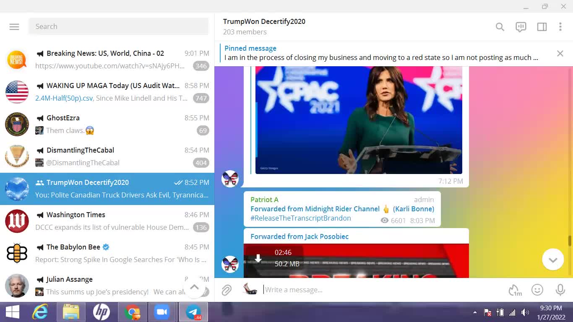
Task: Open the hamburger main menu
Action: click(x=14, y=26)
